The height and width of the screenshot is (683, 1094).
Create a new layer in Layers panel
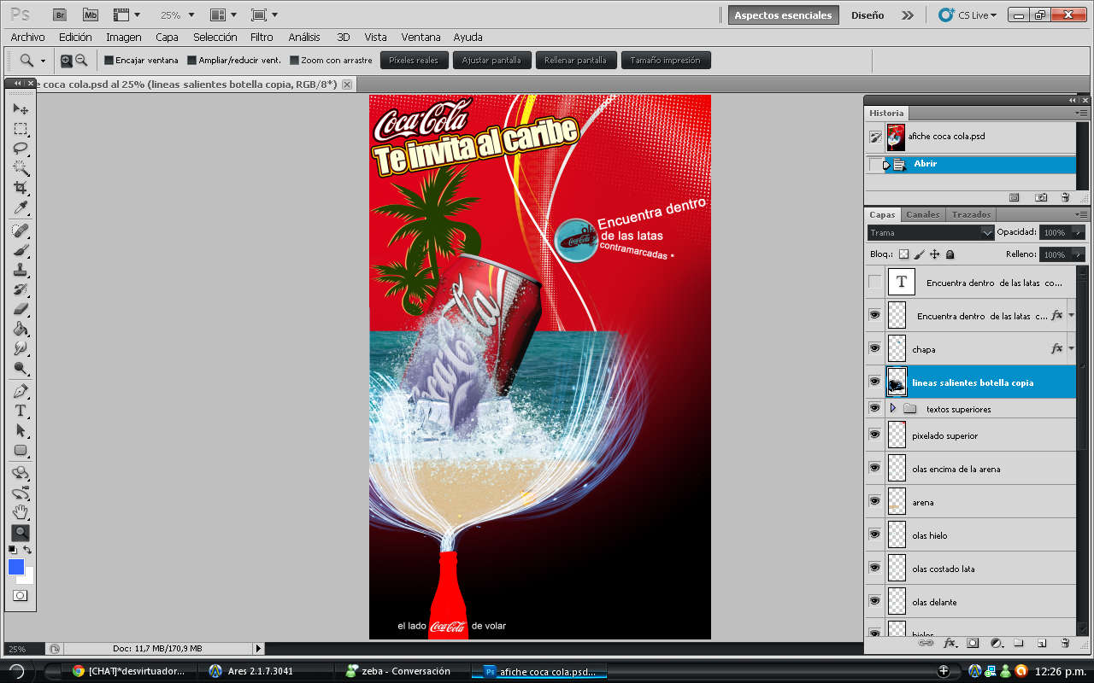coord(1042,643)
